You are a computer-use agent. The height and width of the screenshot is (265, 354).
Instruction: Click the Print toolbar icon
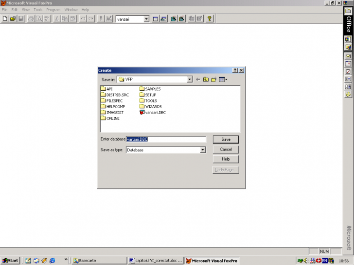coord(31,19)
